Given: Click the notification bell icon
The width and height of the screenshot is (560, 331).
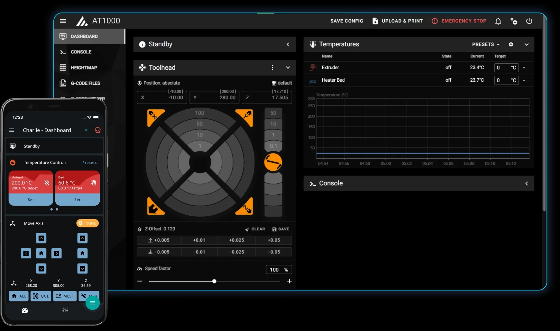Looking at the screenshot, I should point(498,21).
